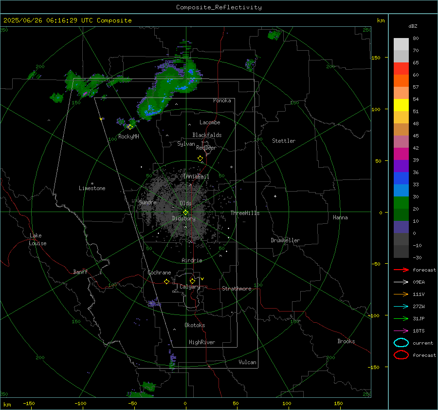Image resolution: width=438 pixels, height=410 pixels.
Task: Click the 09EA legend text
Action: (419, 282)
